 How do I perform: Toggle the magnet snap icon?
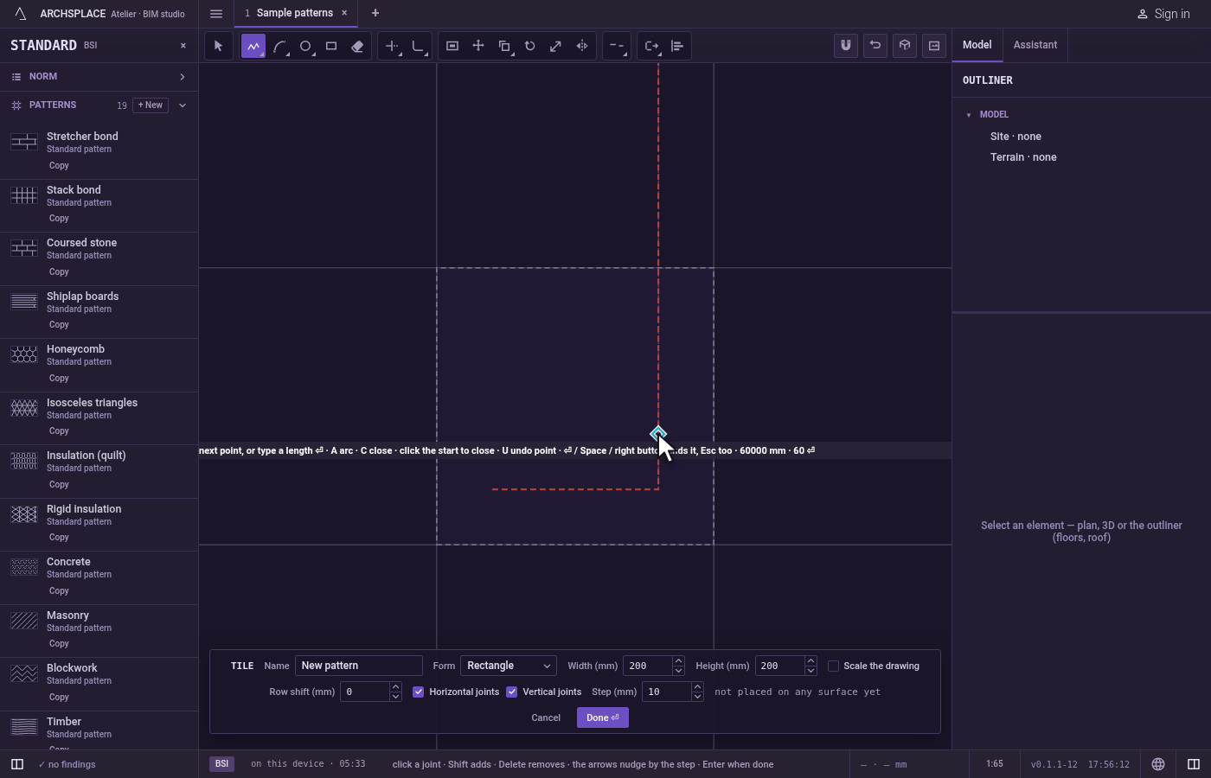pyautogui.click(x=846, y=46)
